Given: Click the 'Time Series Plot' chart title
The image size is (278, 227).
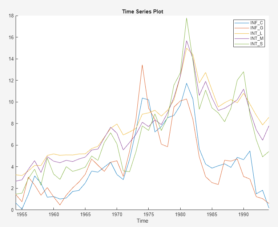Looking at the screenshot, I should point(142,12).
